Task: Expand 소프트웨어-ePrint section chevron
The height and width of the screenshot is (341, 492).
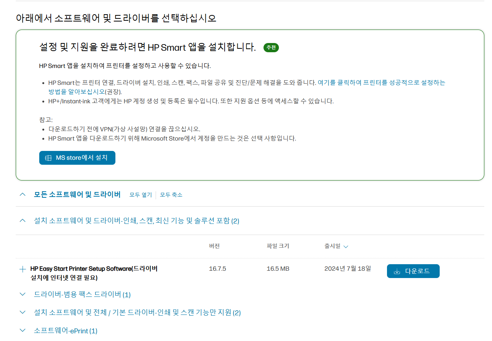Action: [22, 330]
